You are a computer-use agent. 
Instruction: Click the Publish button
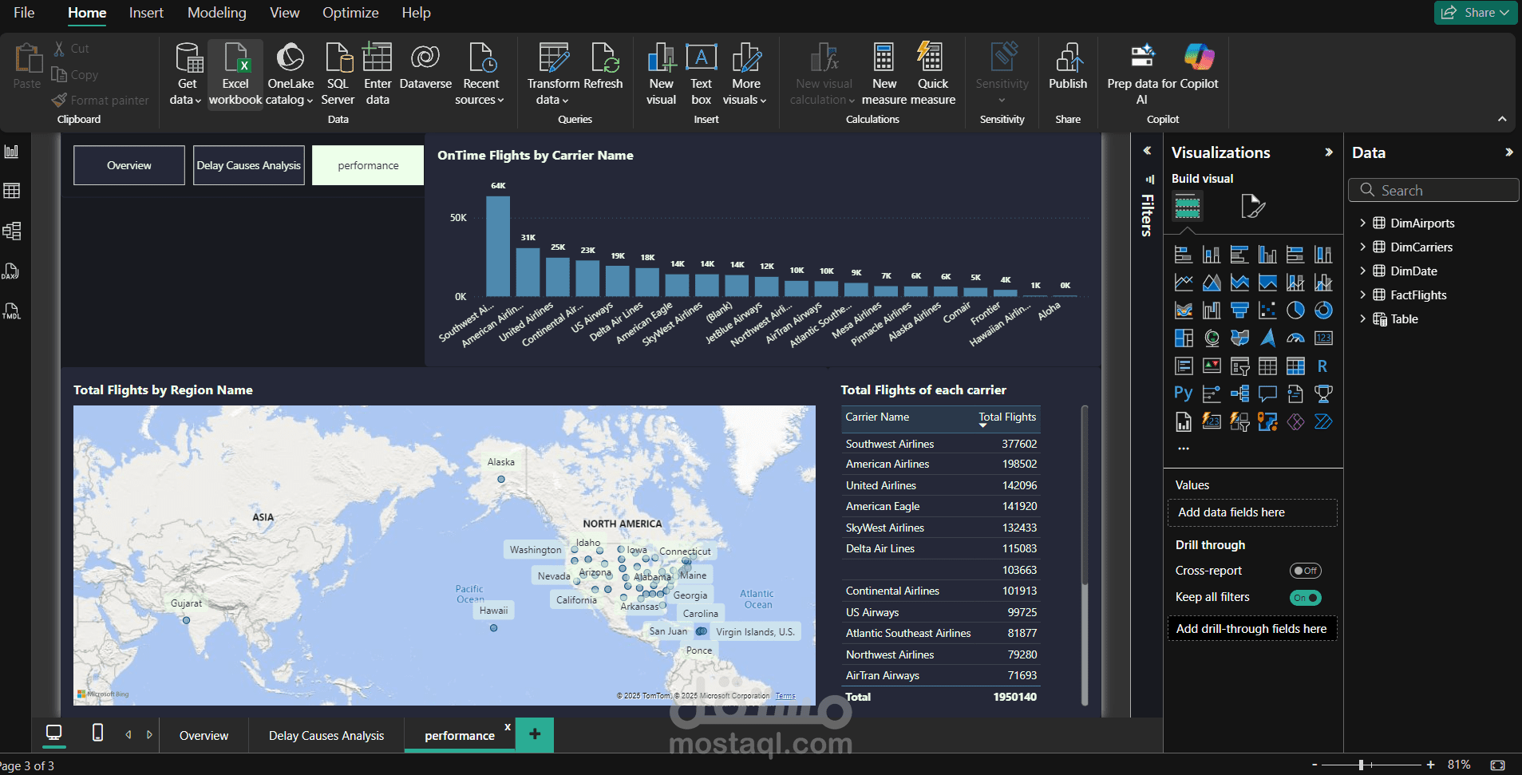1067,67
